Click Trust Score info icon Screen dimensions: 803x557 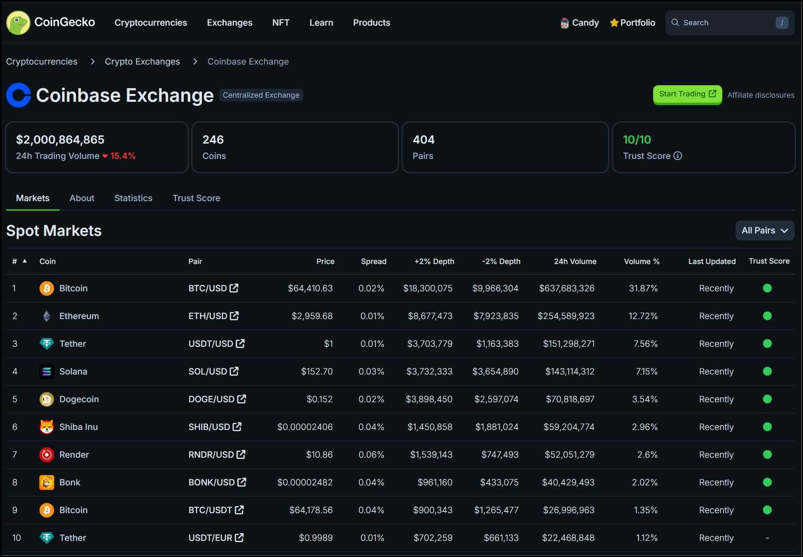[678, 156]
